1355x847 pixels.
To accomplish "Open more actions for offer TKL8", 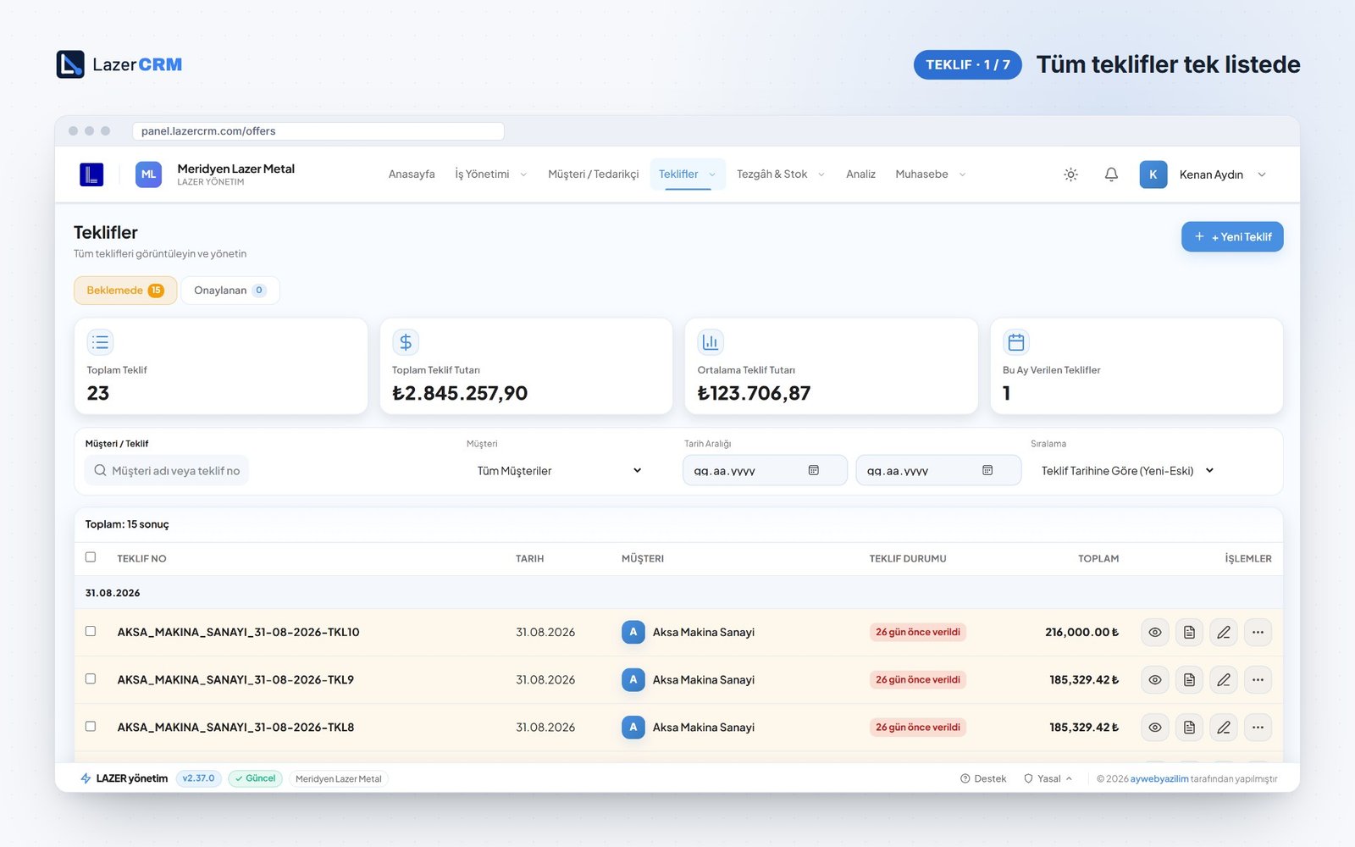I will [x=1258, y=728].
